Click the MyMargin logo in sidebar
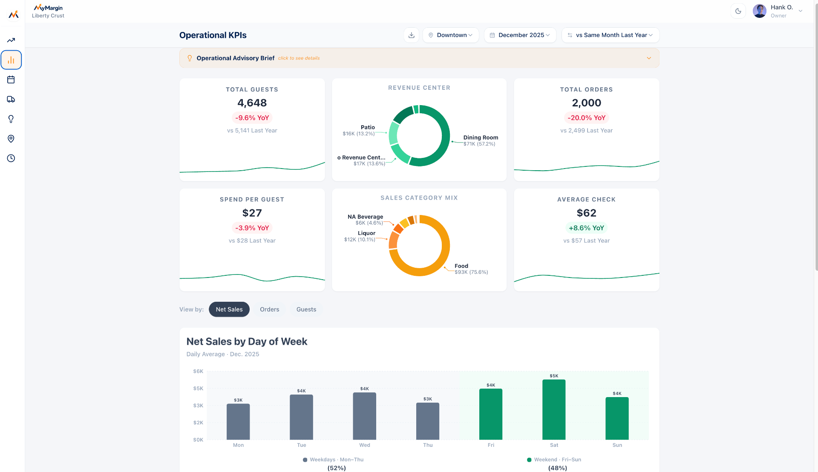 click(14, 14)
